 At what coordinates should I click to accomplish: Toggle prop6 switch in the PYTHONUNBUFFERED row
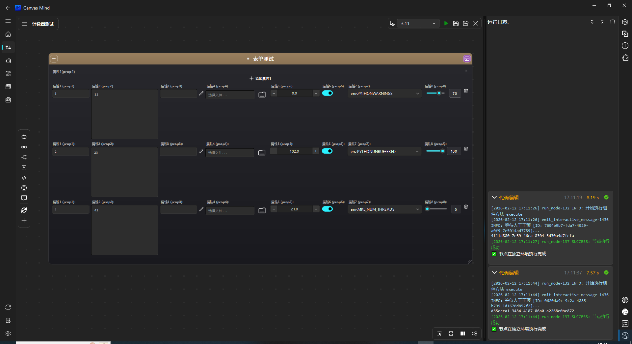point(327,151)
